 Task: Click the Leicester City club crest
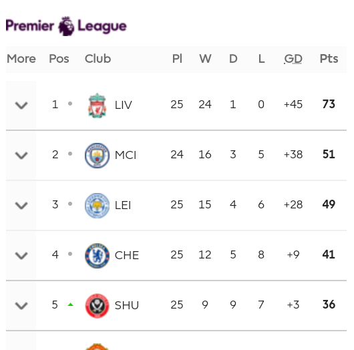coord(97,206)
